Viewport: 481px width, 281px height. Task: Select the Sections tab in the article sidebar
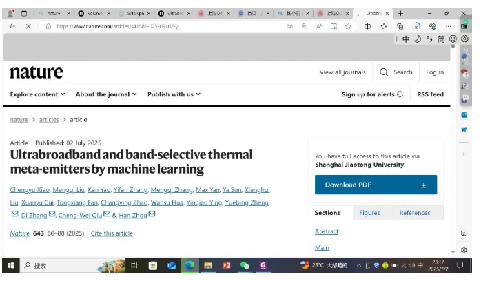pos(327,213)
